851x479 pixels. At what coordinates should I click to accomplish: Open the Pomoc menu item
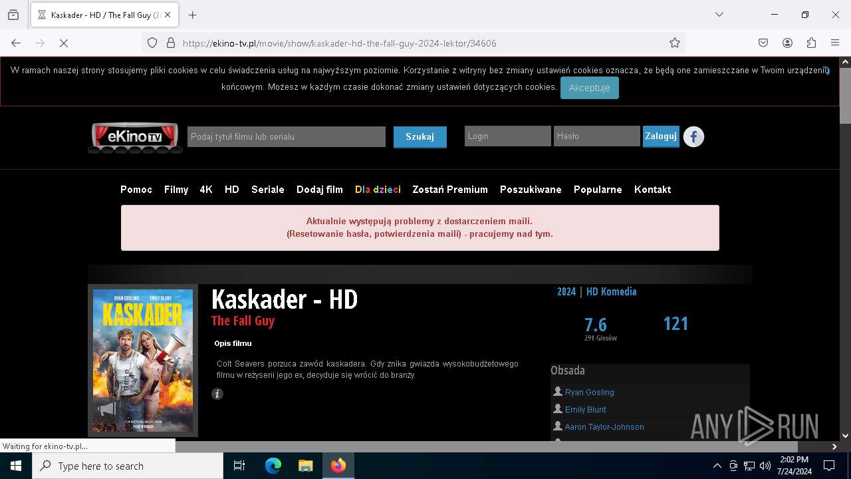click(x=136, y=190)
